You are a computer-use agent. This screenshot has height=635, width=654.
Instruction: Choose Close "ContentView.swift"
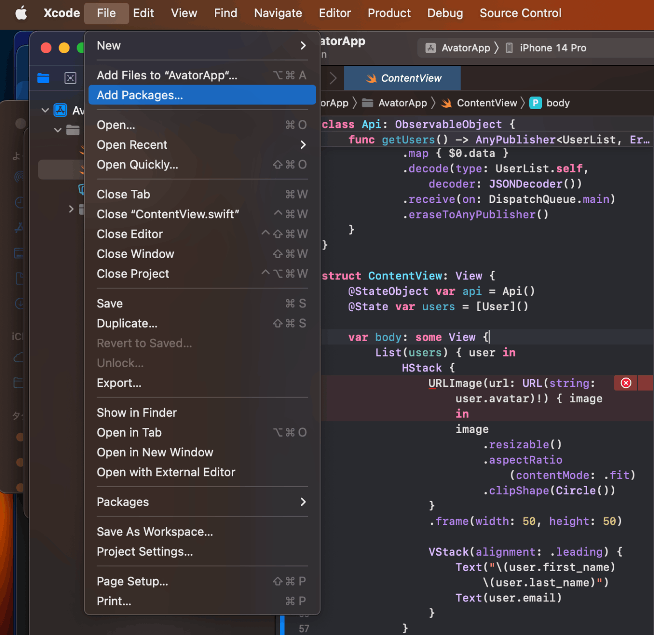[202, 214]
